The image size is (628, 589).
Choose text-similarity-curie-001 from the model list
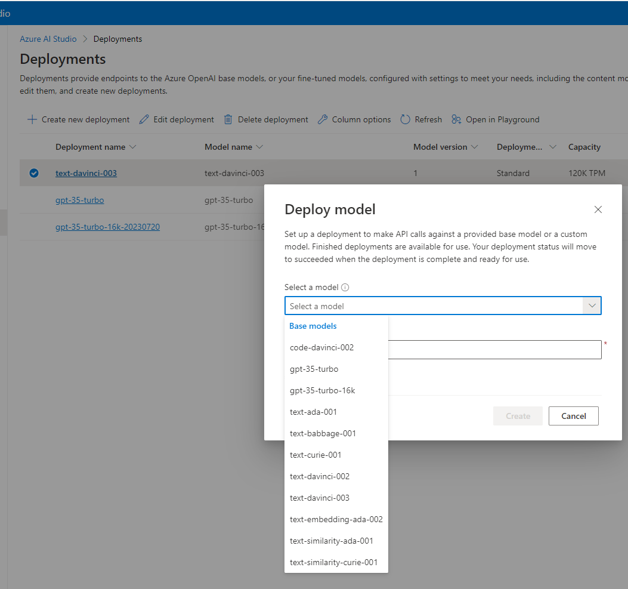coord(336,563)
